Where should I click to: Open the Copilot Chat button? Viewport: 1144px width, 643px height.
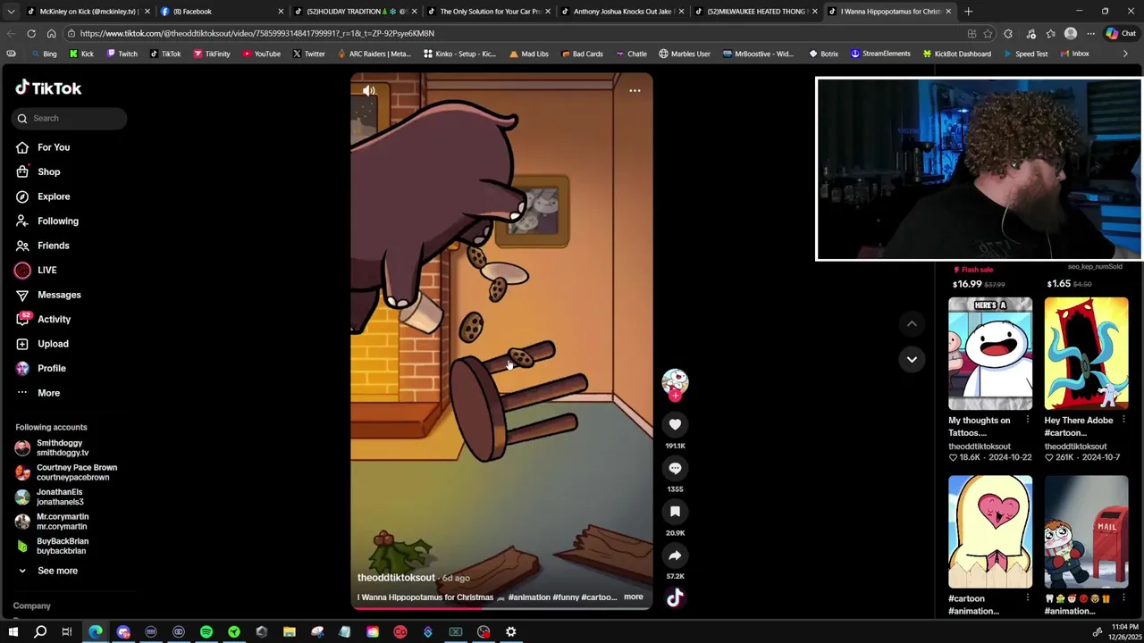pos(1121,33)
